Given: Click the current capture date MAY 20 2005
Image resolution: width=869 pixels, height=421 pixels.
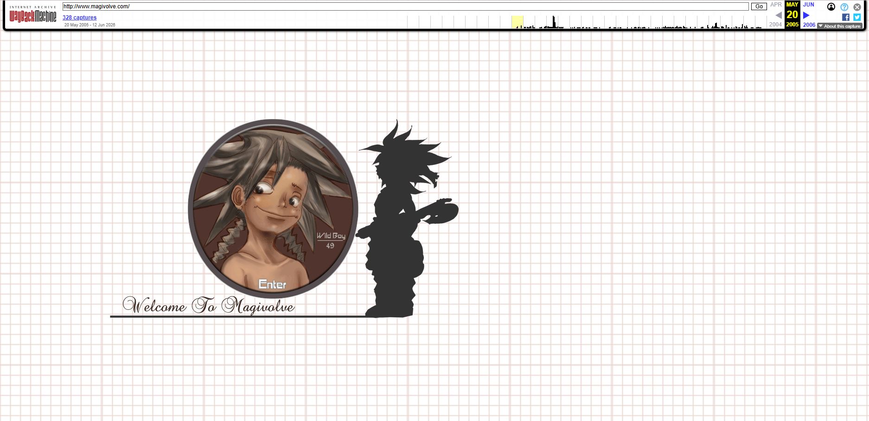Looking at the screenshot, I should tap(792, 15).
